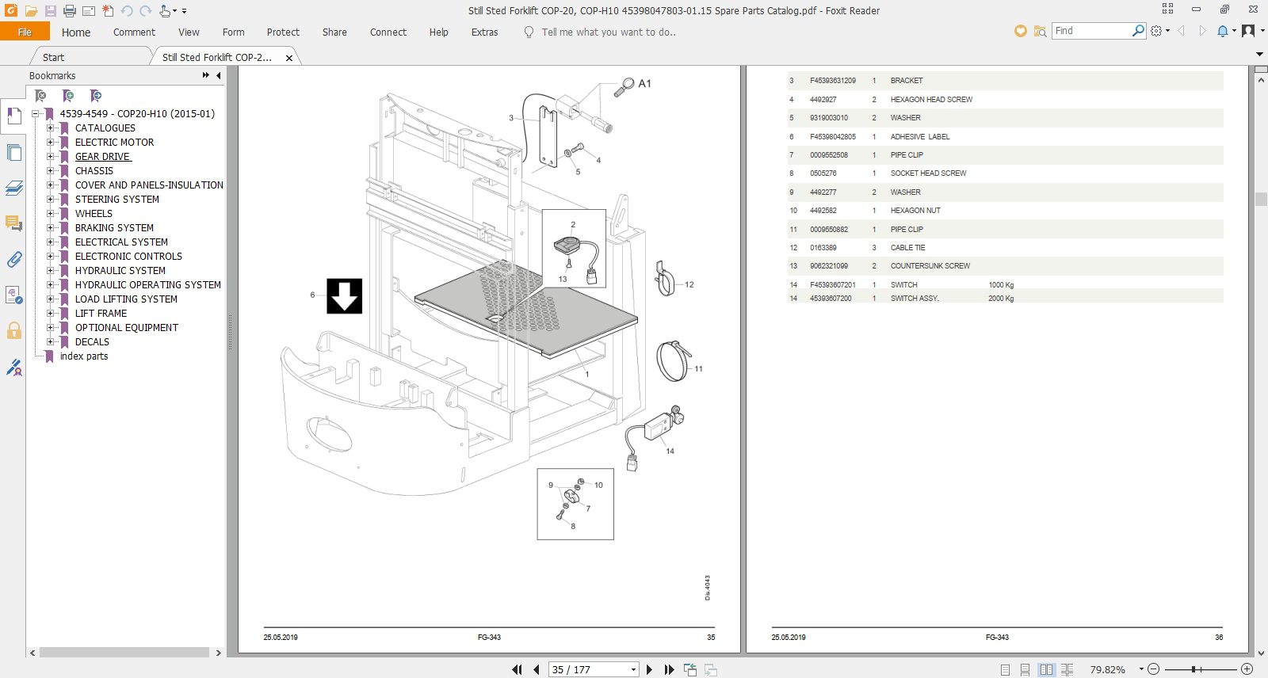
Task: Open the Pages thumbnail panel icon
Action: [x=13, y=153]
